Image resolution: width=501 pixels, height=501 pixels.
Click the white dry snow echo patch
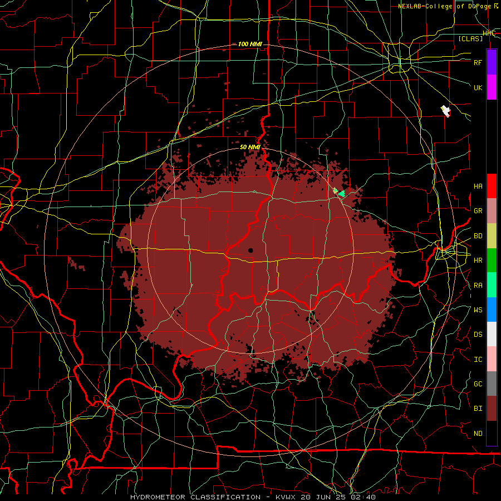tap(446, 111)
